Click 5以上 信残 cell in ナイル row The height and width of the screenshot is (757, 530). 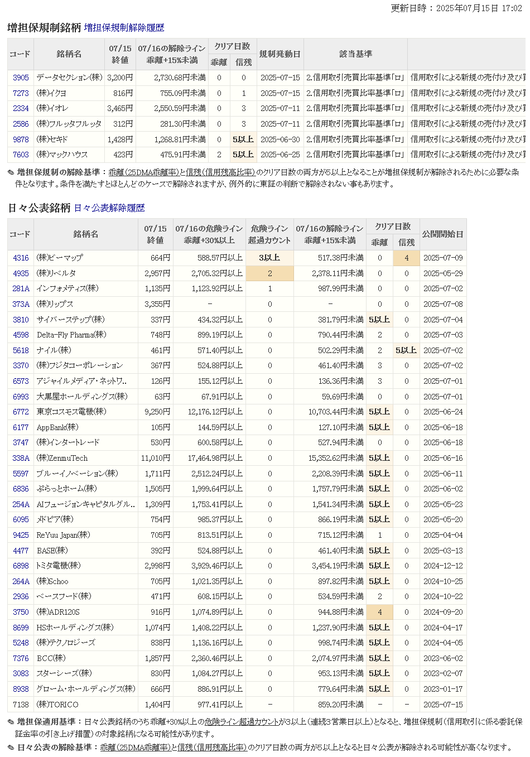pyautogui.click(x=406, y=350)
